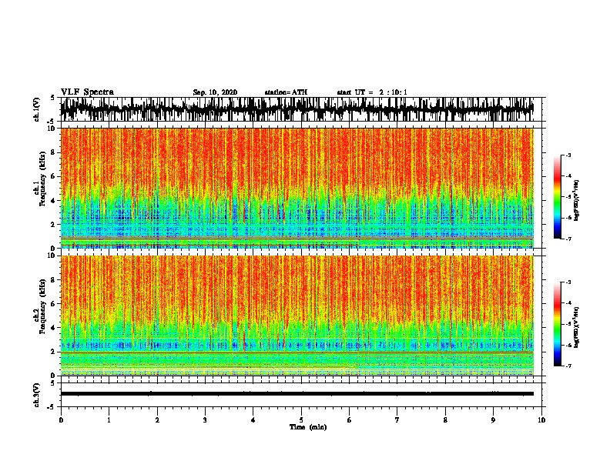Click the "ch.1(V)" axis label

[37, 109]
